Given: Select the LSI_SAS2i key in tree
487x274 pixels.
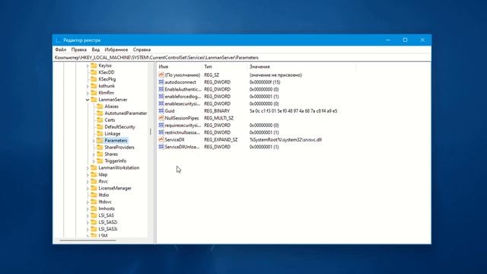Looking at the screenshot, I should click(108, 222).
